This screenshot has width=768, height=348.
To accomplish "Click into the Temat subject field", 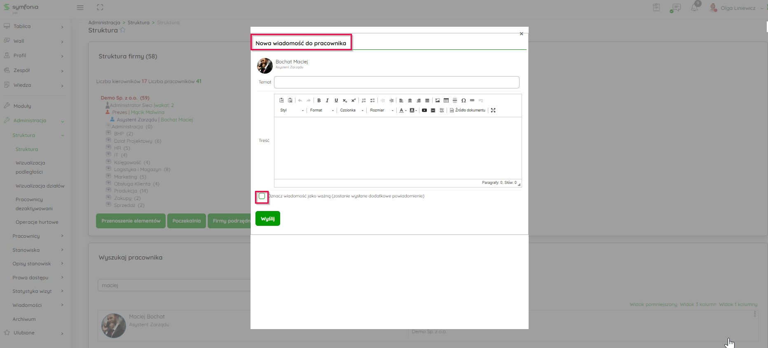I will coord(396,82).
